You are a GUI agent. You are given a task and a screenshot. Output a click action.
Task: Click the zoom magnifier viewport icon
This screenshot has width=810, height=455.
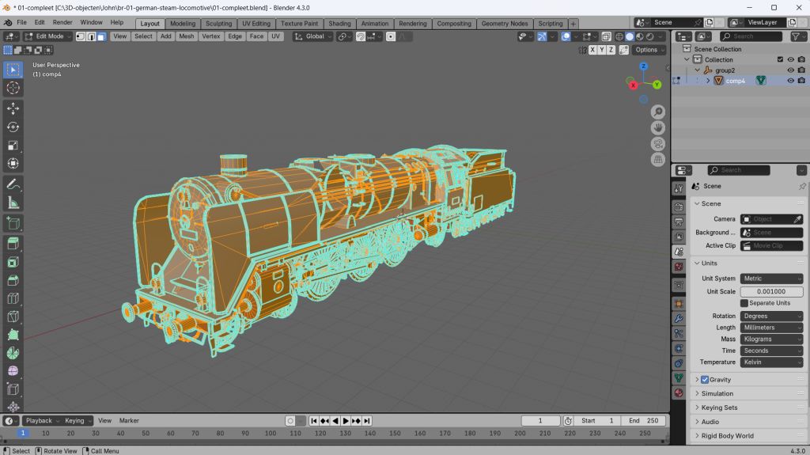click(657, 112)
